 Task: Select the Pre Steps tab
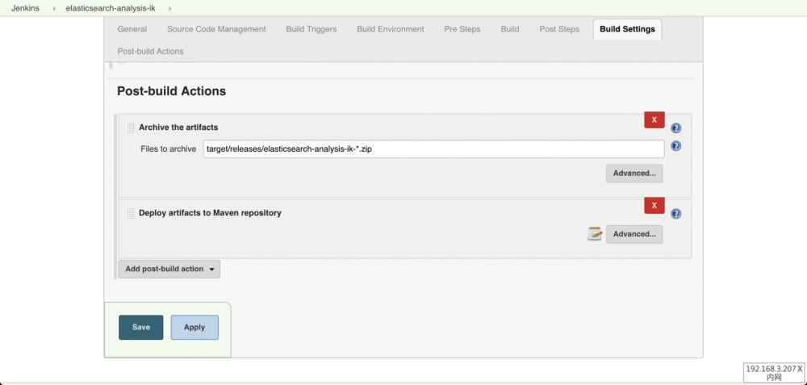click(x=462, y=29)
